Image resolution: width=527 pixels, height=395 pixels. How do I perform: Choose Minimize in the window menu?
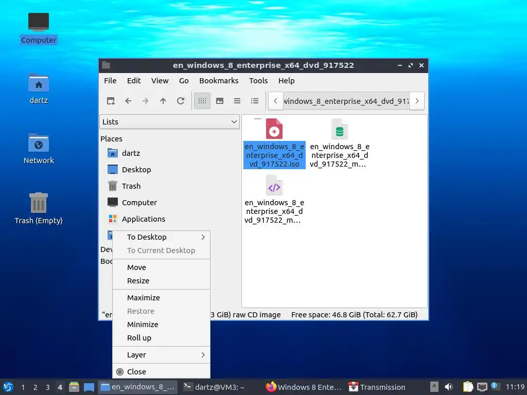coord(161,325)
